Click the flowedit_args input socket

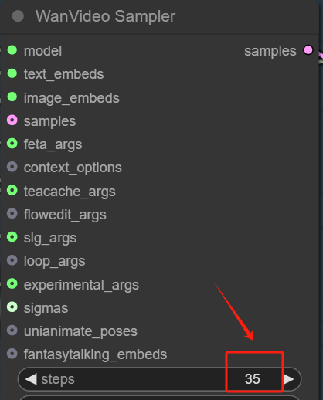click(x=12, y=214)
